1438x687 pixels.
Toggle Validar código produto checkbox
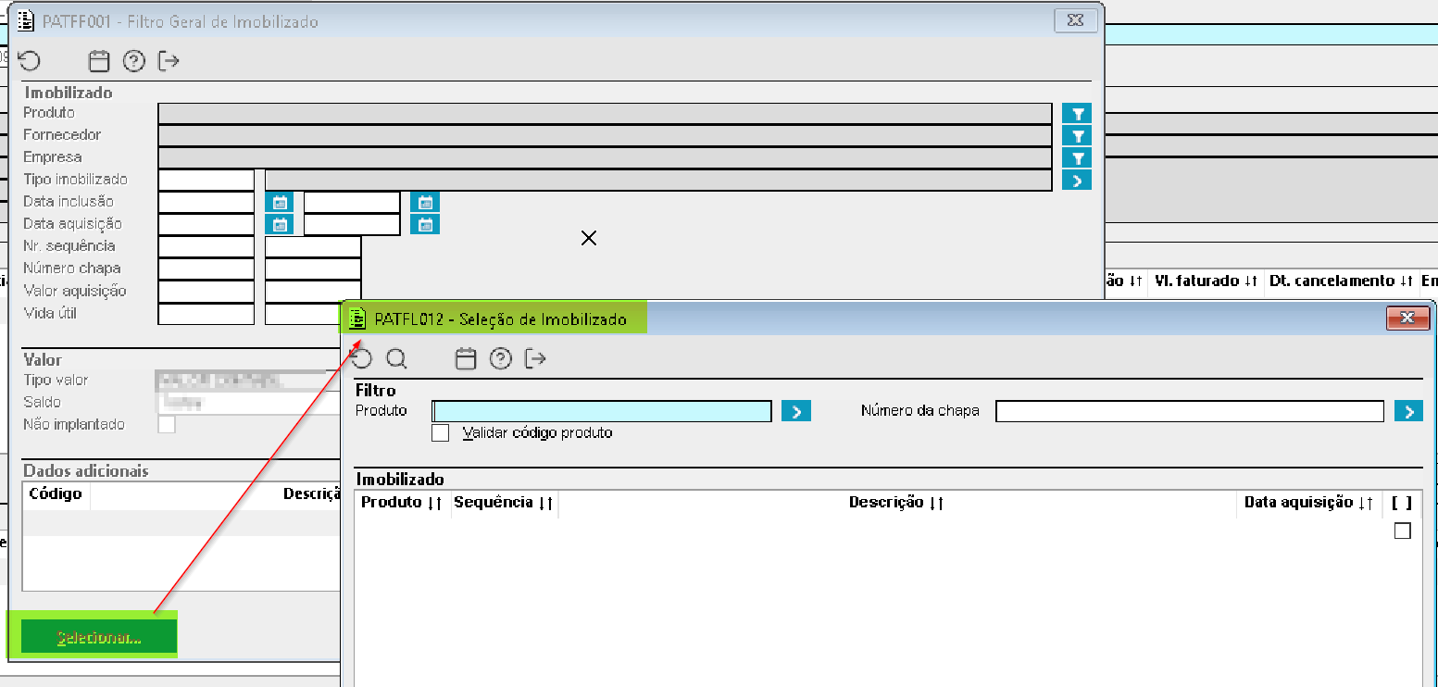click(x=441, y=432)
